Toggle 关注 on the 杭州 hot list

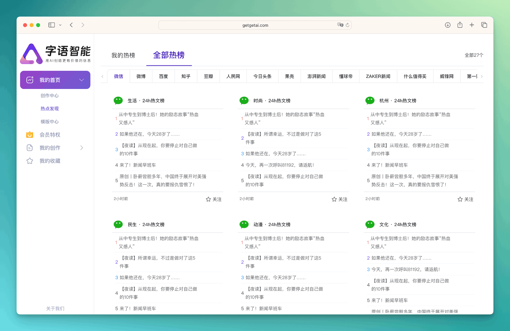click(465, 199)
